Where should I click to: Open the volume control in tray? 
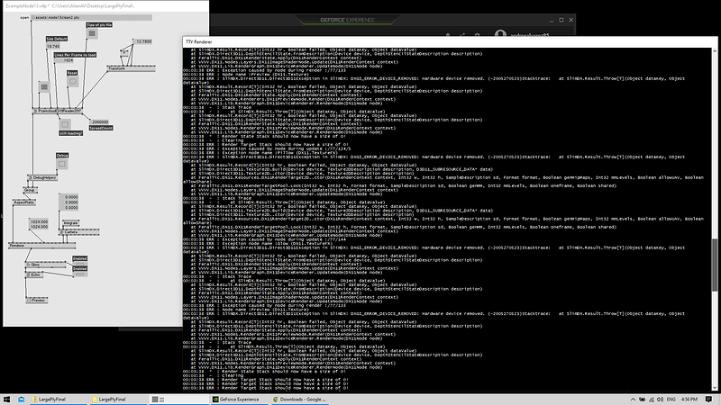click(661, 400)
